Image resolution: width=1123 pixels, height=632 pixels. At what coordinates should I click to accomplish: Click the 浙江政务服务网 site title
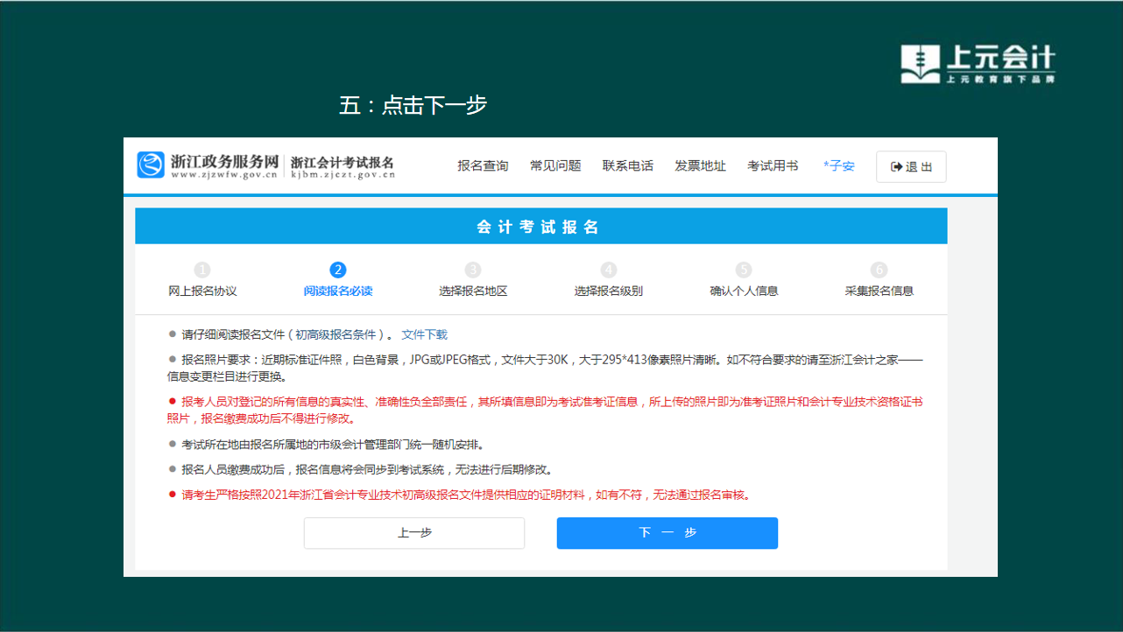click(224, 161)
